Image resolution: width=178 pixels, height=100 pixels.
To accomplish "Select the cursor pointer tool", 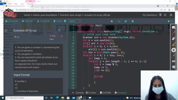I will tap(174, 50).
